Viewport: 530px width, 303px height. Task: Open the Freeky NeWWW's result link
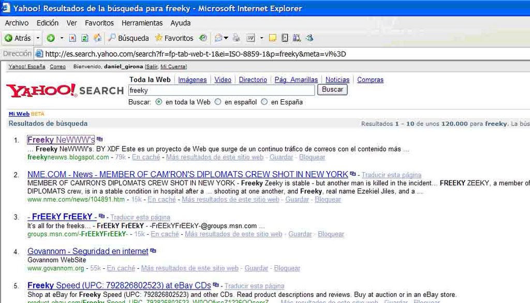[61, 140]
